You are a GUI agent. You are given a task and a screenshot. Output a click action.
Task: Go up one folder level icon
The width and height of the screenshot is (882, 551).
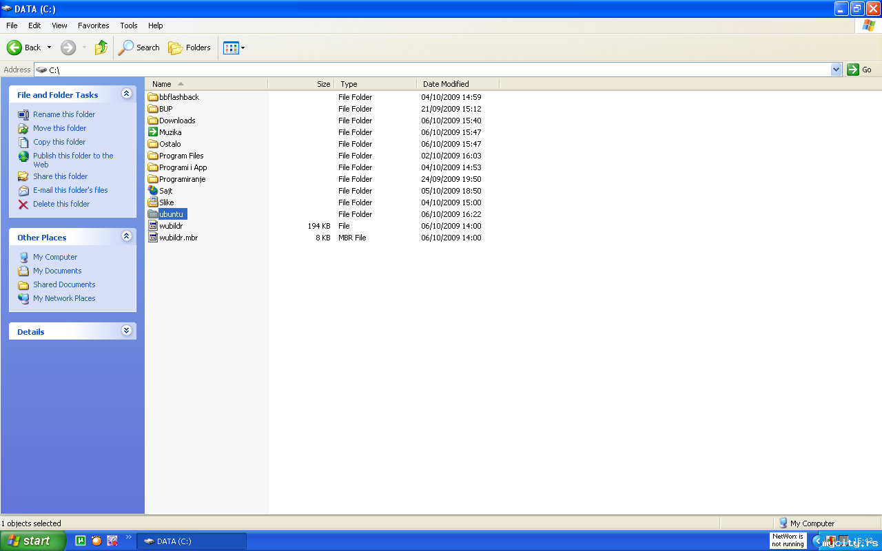pos(101,48)
